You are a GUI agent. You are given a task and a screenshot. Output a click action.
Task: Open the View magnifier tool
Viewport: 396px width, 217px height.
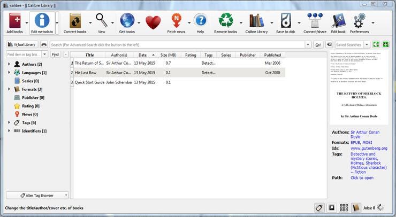tap(102, 21)
